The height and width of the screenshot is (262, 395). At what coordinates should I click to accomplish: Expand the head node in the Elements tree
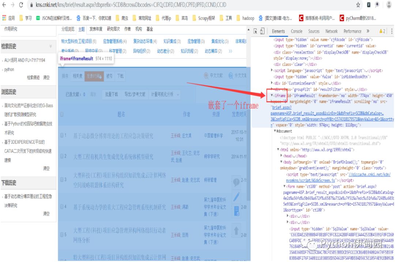tap(281, 156)
